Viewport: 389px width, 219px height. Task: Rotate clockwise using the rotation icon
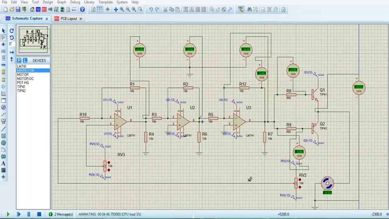pos(12,31)
